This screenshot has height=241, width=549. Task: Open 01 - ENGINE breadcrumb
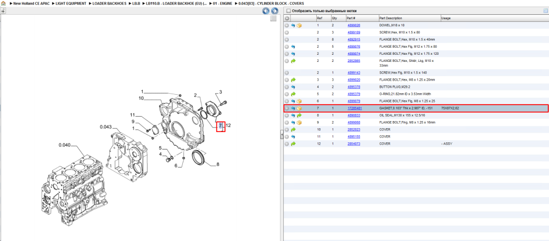pos(222,3)
